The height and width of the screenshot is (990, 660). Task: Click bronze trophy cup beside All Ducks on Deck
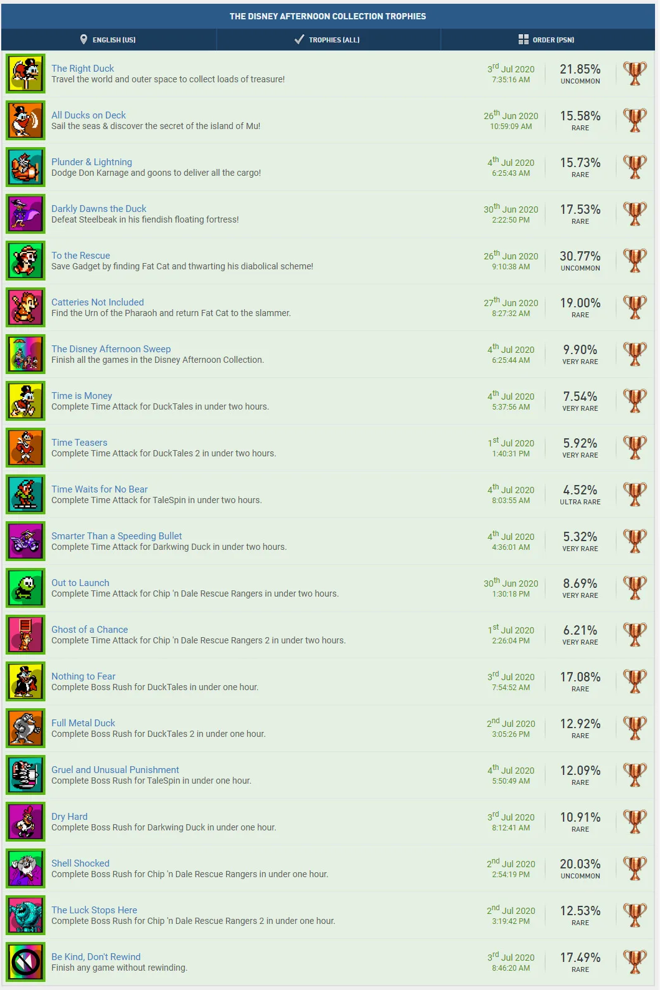pyautogui.click(x=635, y=120)
